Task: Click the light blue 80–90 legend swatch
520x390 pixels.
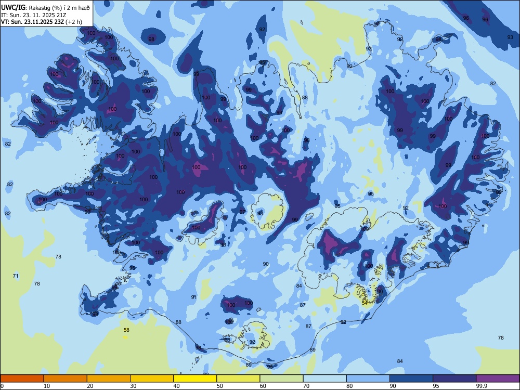Action: (x=368, y=379)
